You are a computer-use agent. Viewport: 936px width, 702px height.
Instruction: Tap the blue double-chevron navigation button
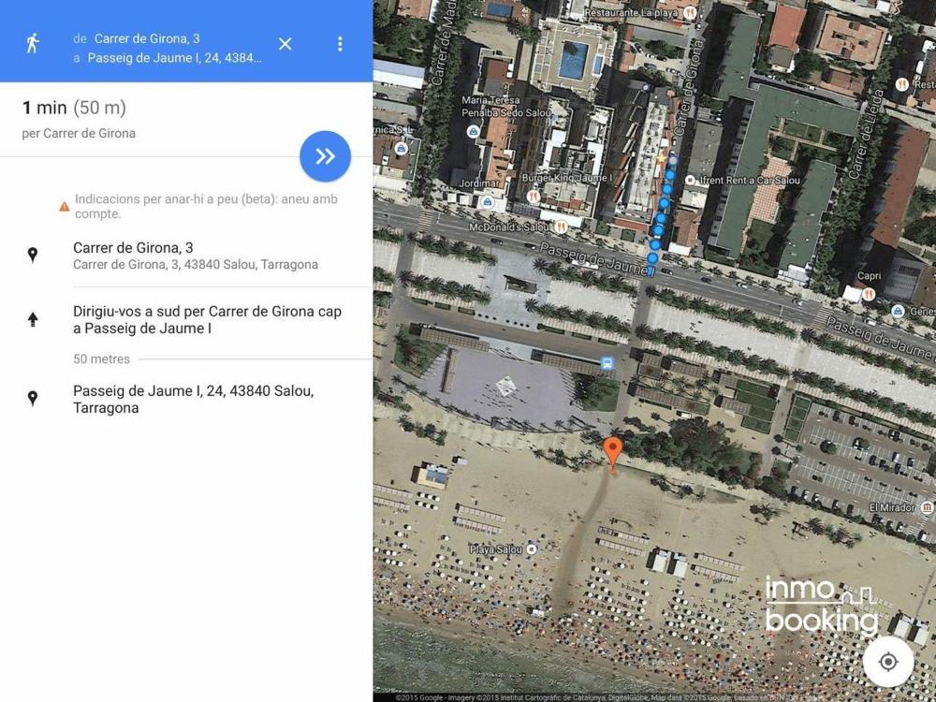326,156
